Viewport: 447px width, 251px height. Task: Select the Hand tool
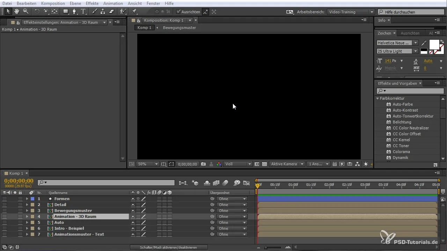(x=17, y=12)
